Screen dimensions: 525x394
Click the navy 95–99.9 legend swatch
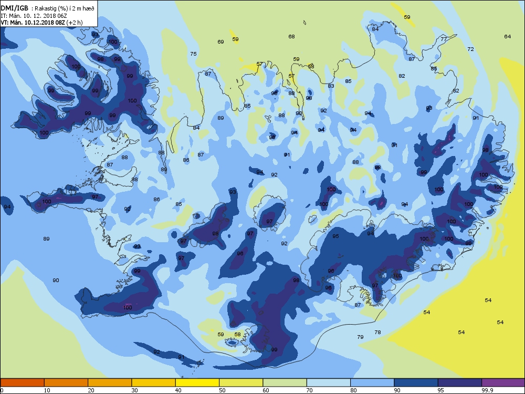click(x=460, y=382)
